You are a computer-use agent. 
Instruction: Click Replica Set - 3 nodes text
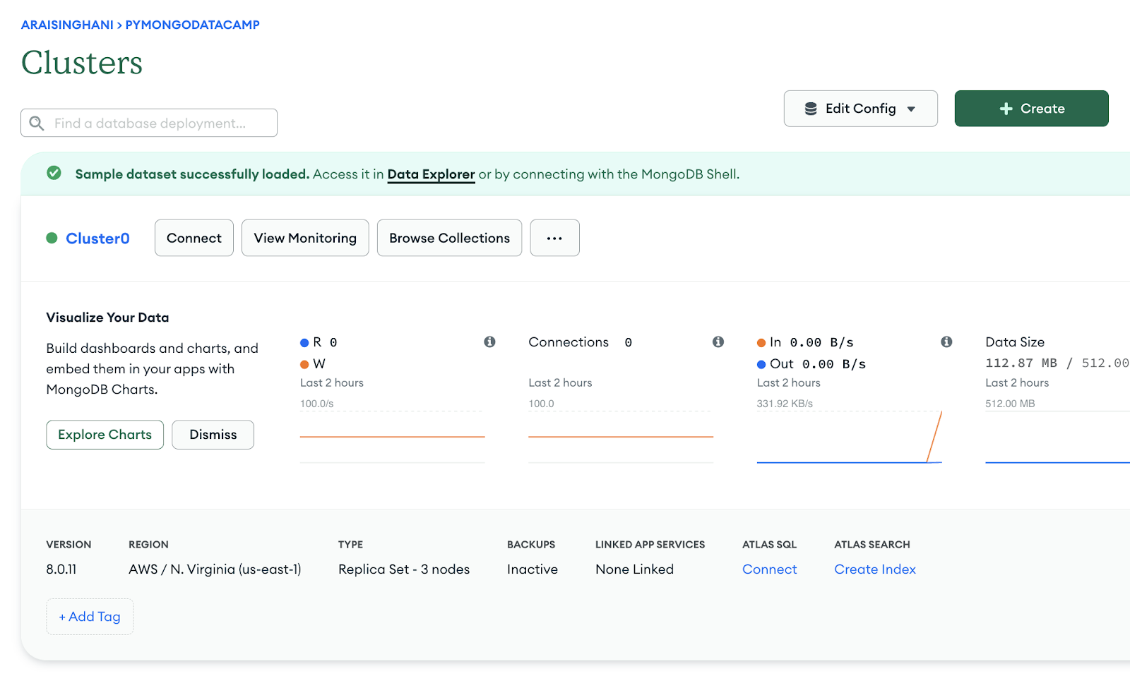[x=404, y=569]
